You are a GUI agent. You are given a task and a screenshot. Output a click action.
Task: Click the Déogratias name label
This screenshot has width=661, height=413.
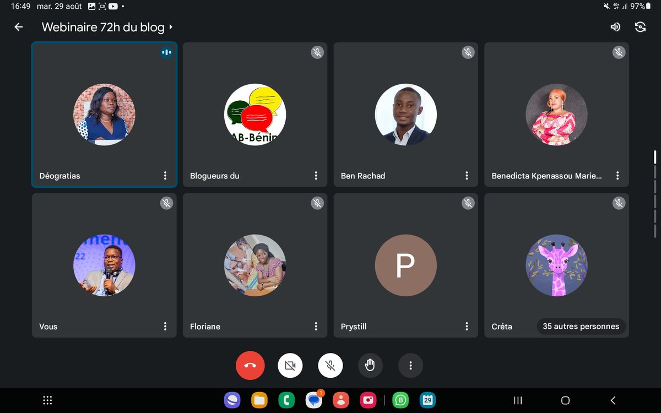[59, 176]
